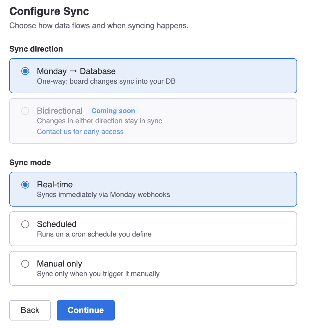Click the Sync direction section label
322x328 pixels.
[x=36, y=49]
